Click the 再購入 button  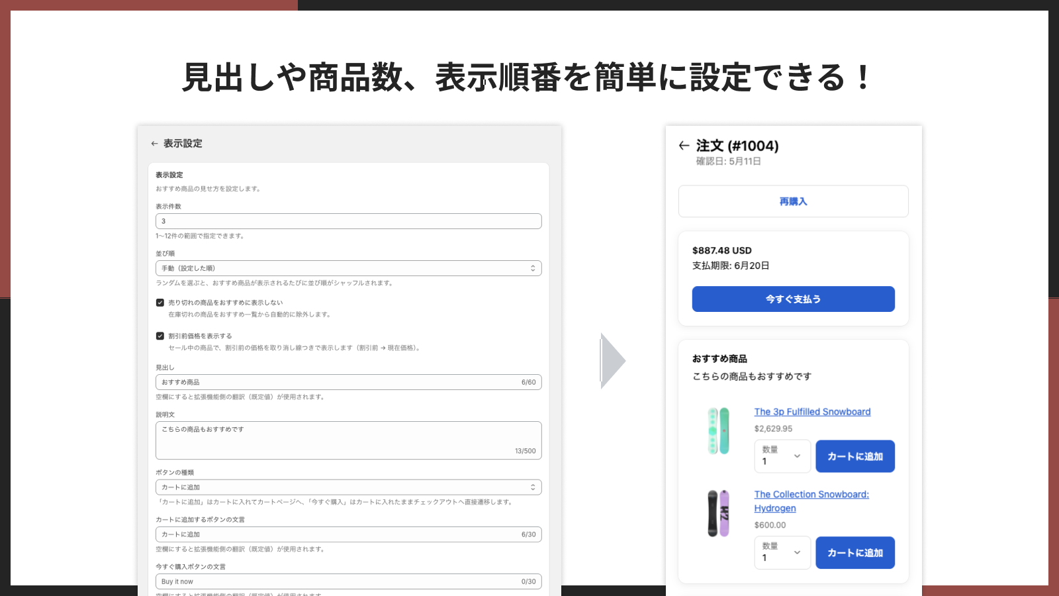point(794,201)
